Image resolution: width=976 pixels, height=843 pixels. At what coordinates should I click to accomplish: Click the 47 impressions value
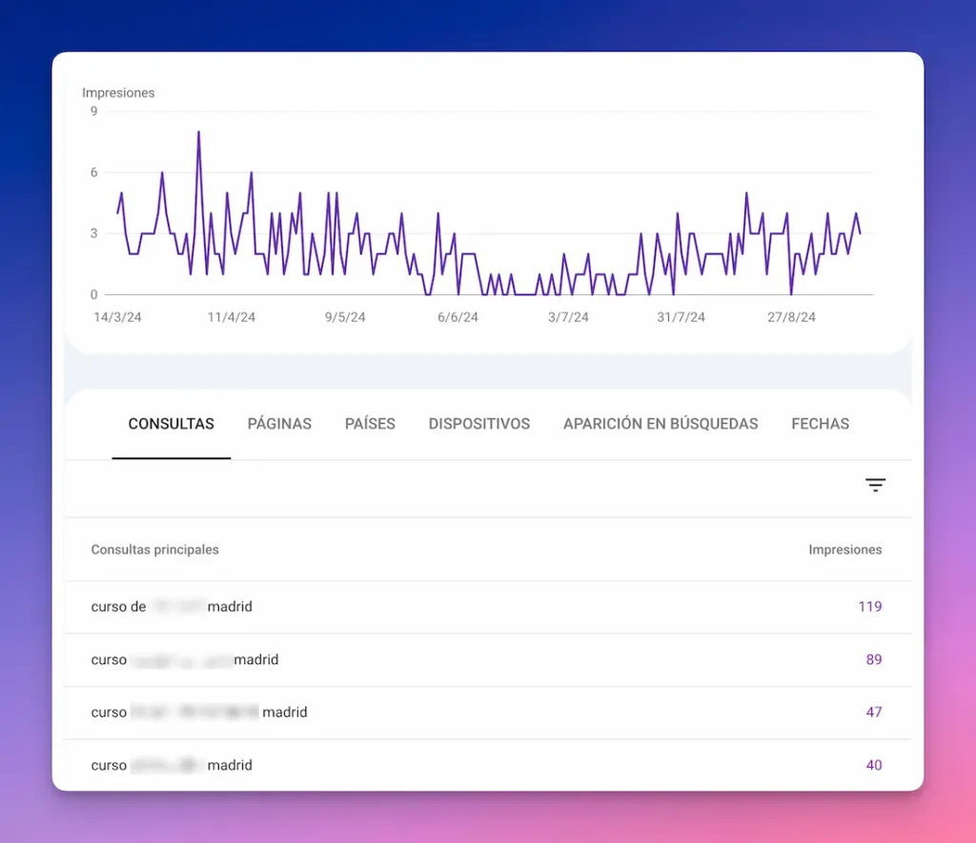874,712
